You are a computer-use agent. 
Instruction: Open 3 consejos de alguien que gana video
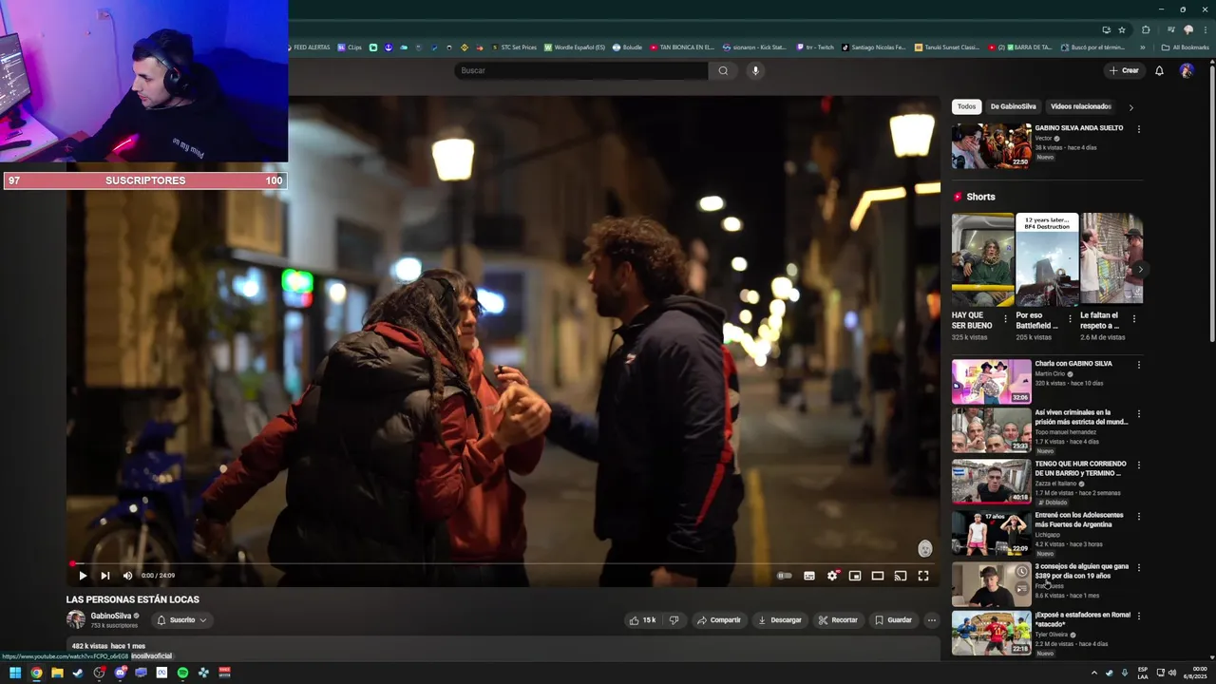click(x=991, y=585)
